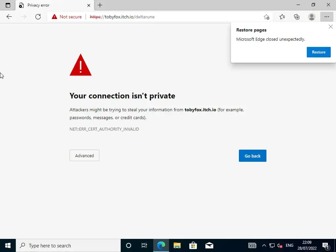The height and width of the screenshot is (252, 336).
Task: Click the Microsoft Edge taskbar icon
Action: click(161, 245)
